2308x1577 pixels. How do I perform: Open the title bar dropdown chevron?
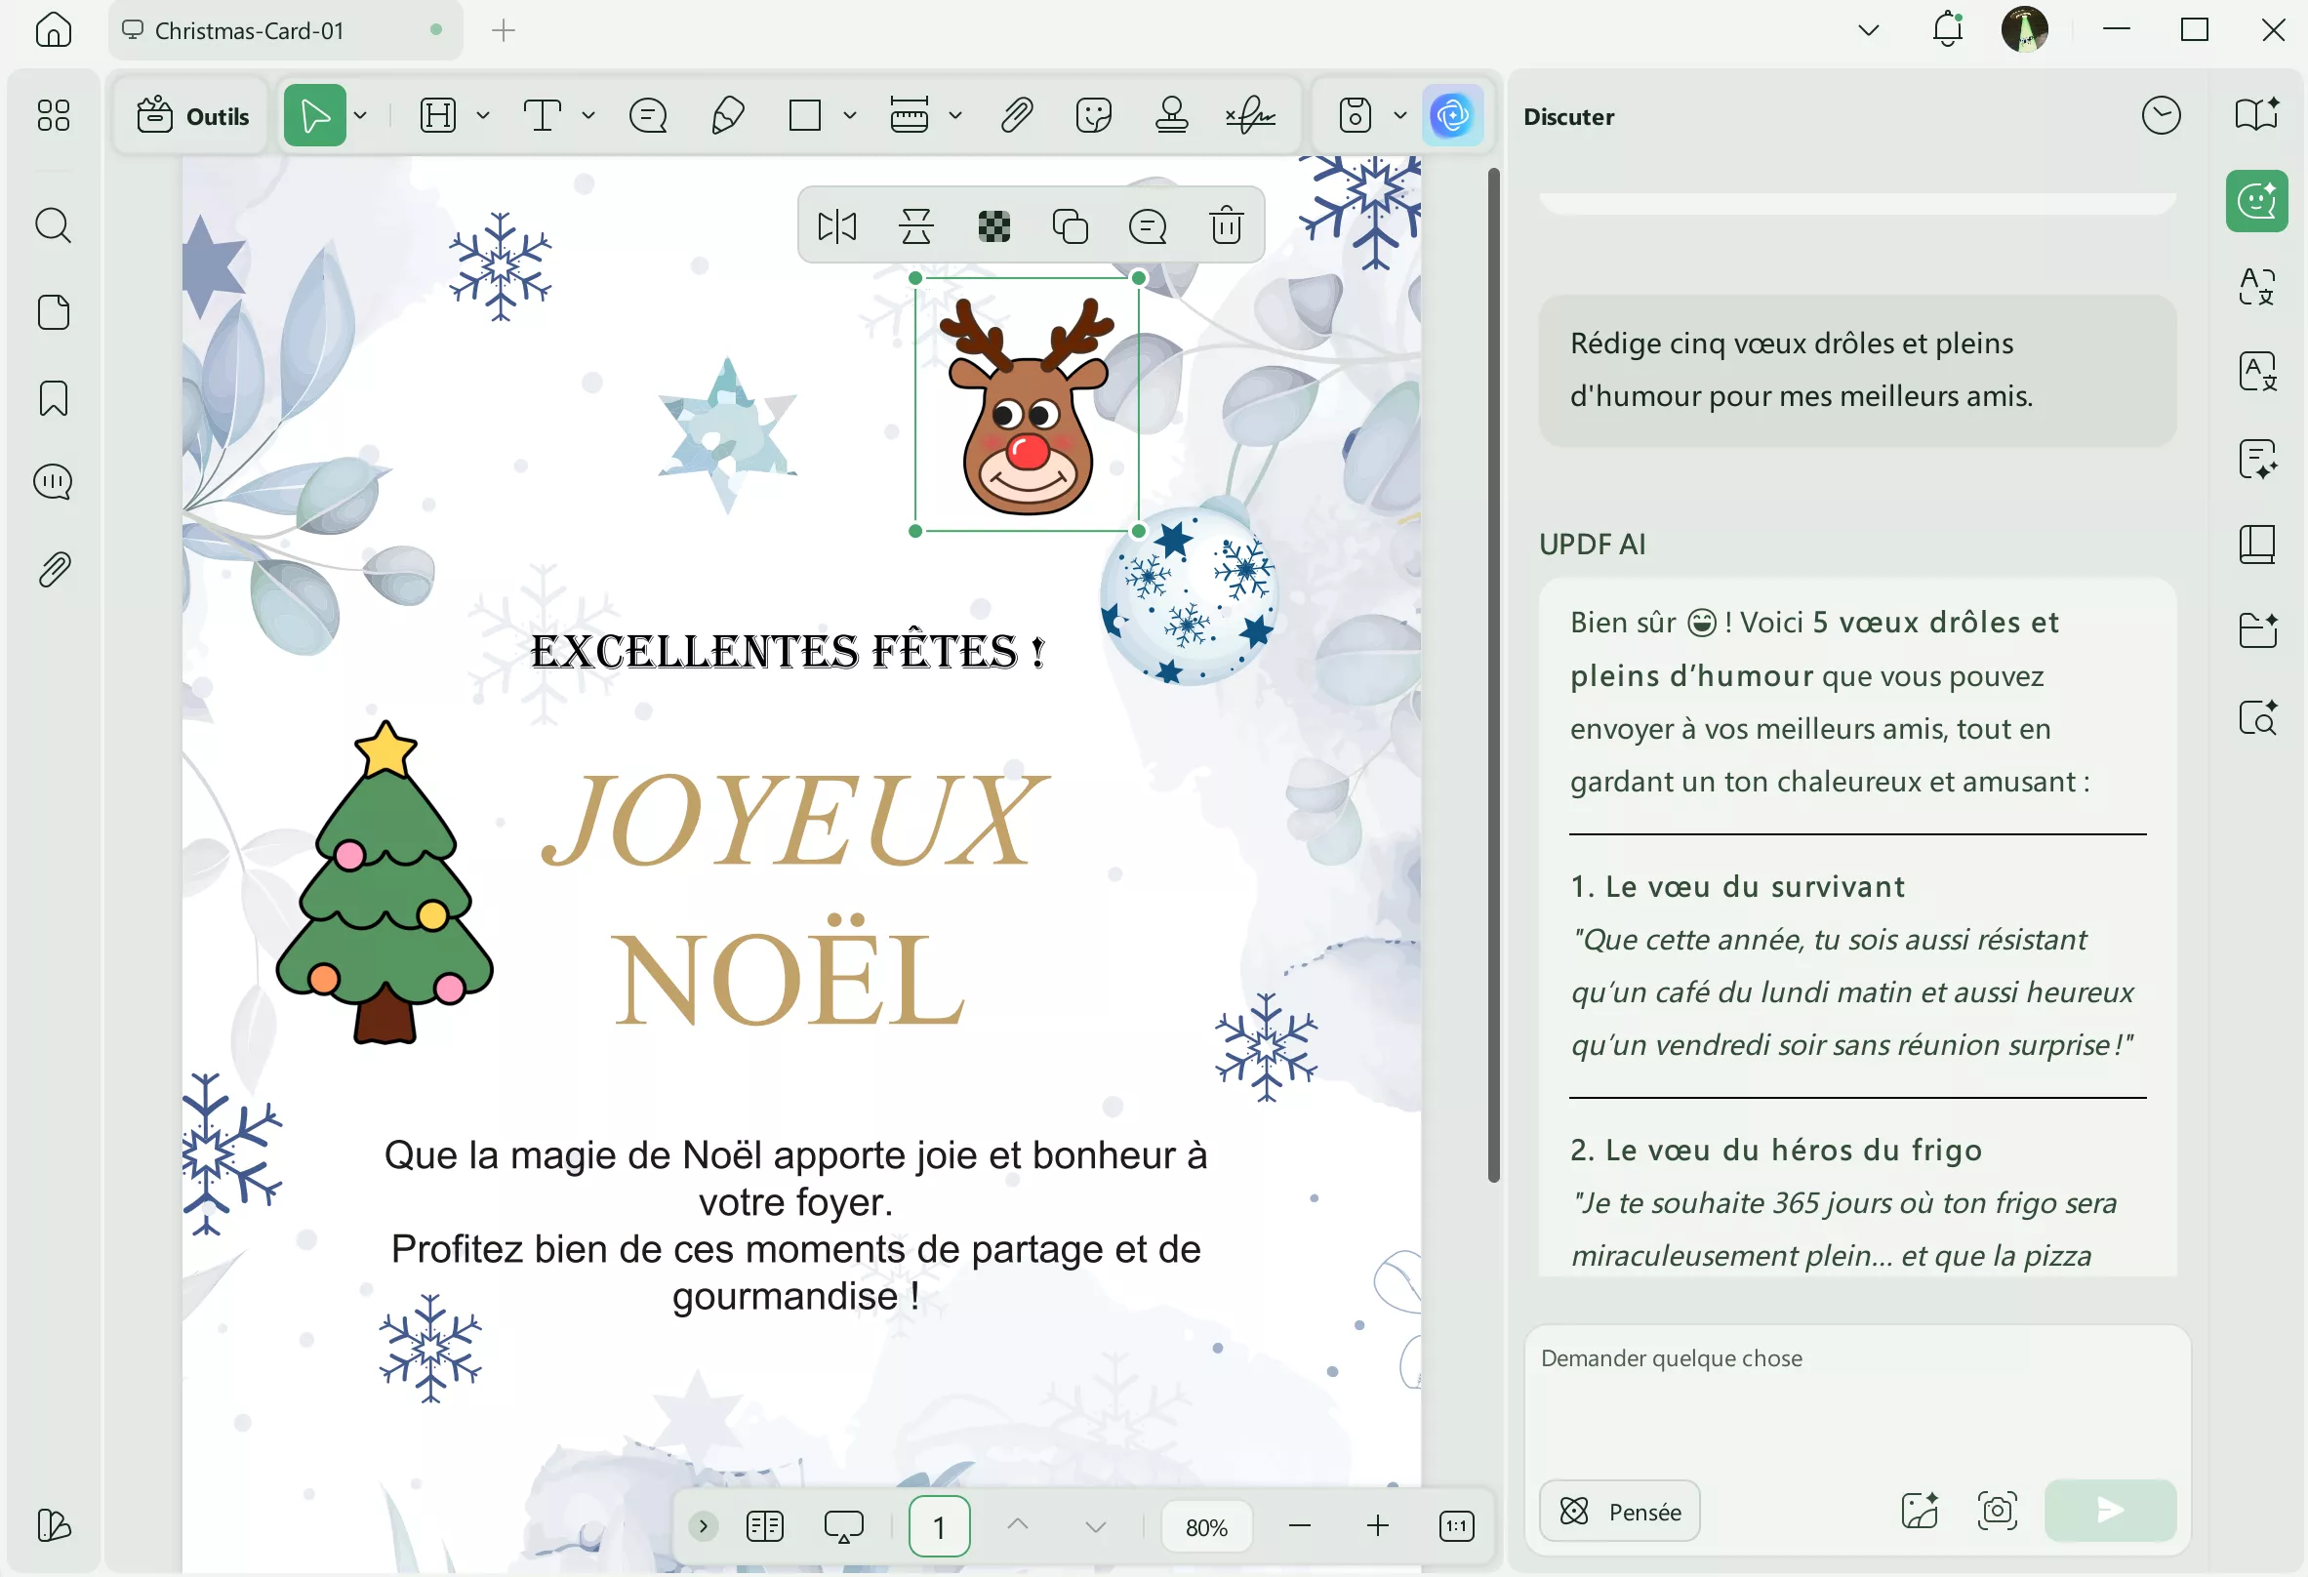click(x=1867, y=30)
